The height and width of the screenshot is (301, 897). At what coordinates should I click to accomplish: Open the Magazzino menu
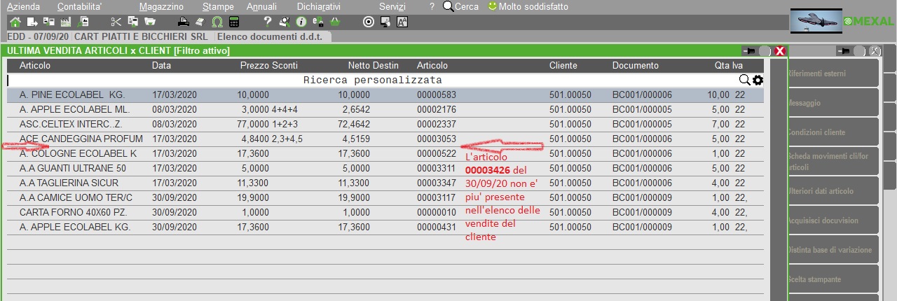pyautogui.click(x=161, y=6)
